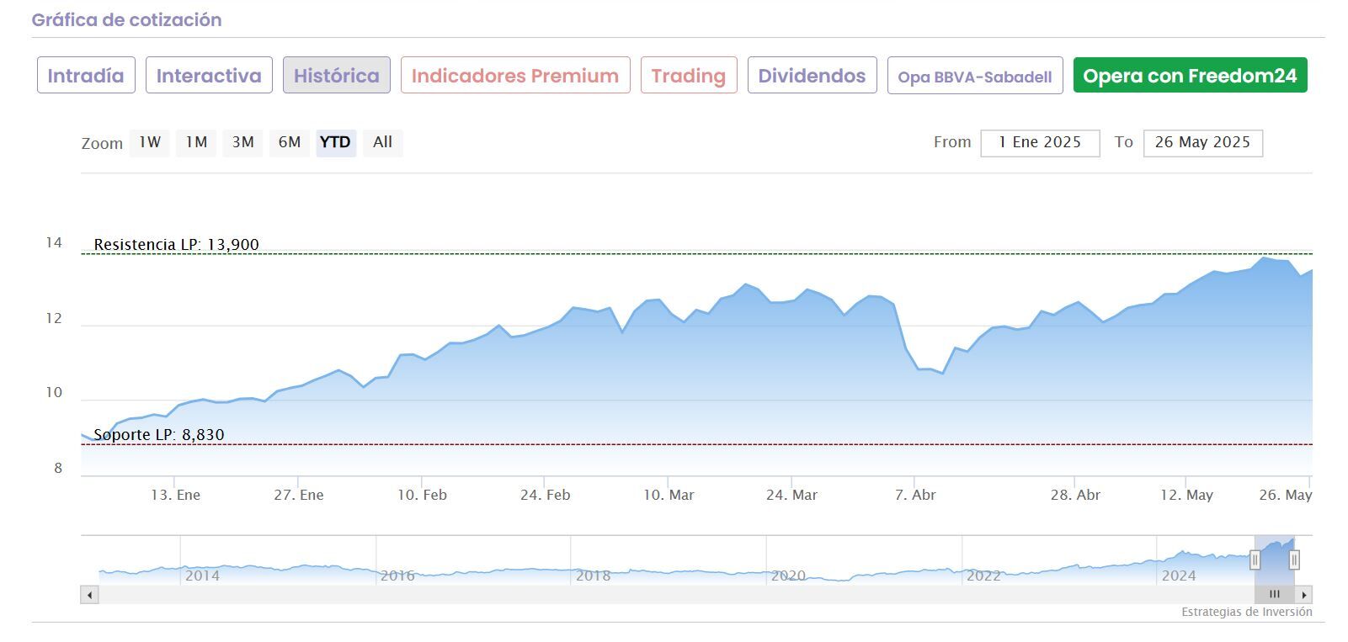Open Indicadores Premium tab
1348x642 pixels.
click(515, 76)
